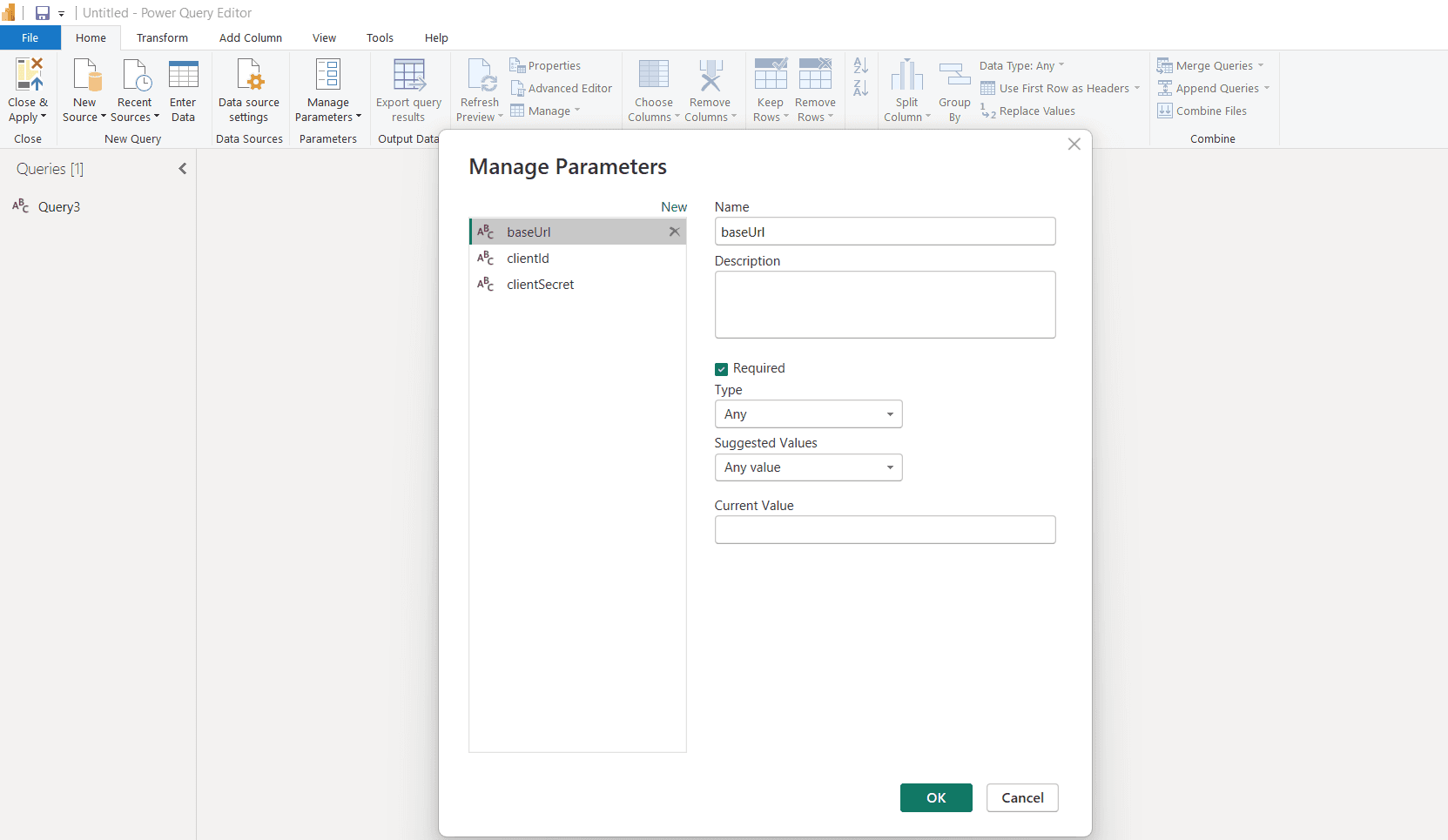Viewport: 1448px width, 840px height.
Task: Click the Manage Parameters ribbon icon
Action: point(328,75)
